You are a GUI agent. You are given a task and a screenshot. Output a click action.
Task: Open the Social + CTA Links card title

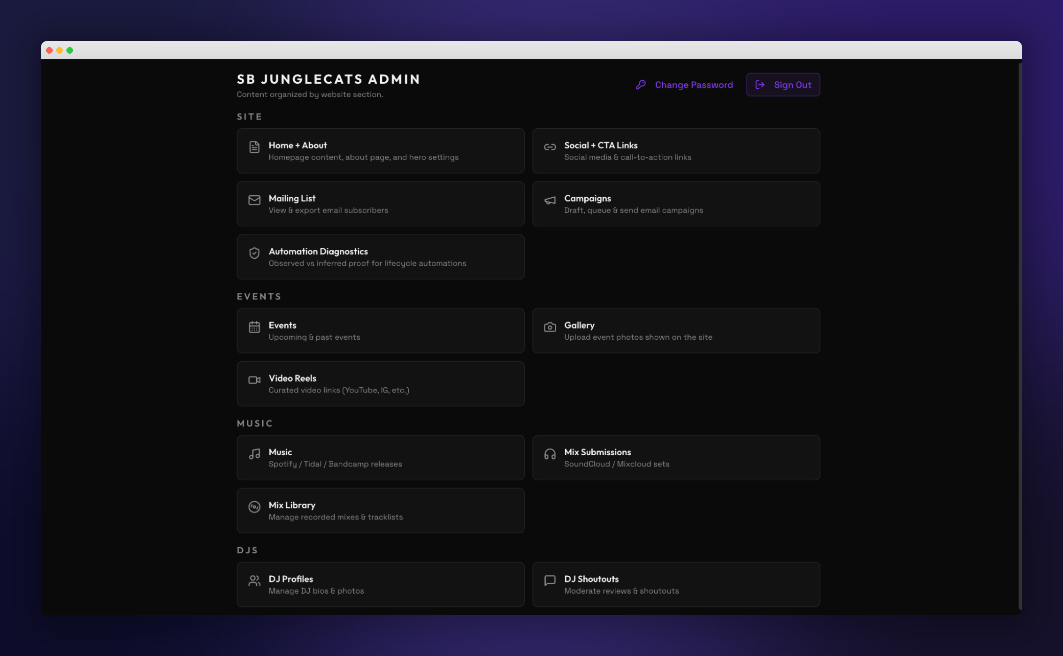600,145
